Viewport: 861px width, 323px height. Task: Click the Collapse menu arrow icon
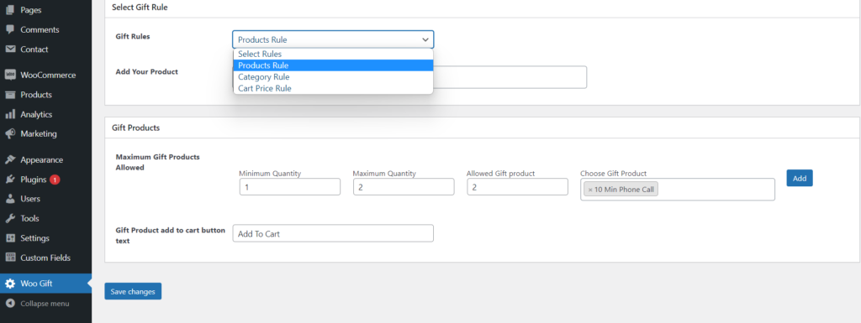pos(10,304)
